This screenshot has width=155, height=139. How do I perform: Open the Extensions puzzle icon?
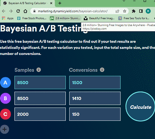[134, 11]
